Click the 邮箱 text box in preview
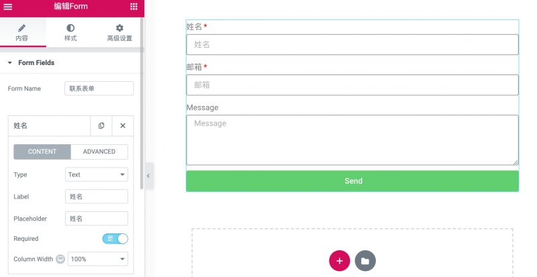Screen dimensions: 537x277 [352, 85]
